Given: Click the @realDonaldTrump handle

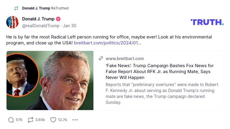Looking at the screenshot, I should 41,26.
